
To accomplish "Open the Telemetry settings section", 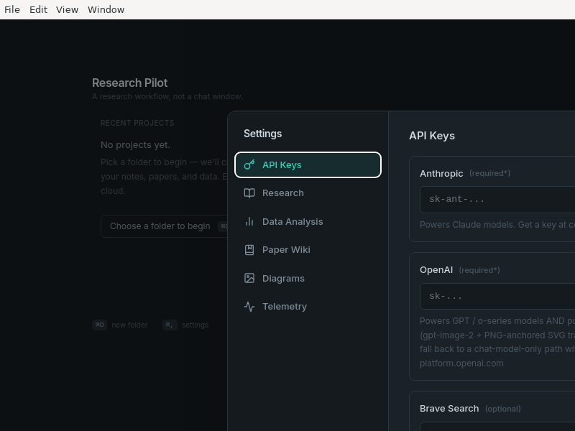I will [x=308, y=307].
